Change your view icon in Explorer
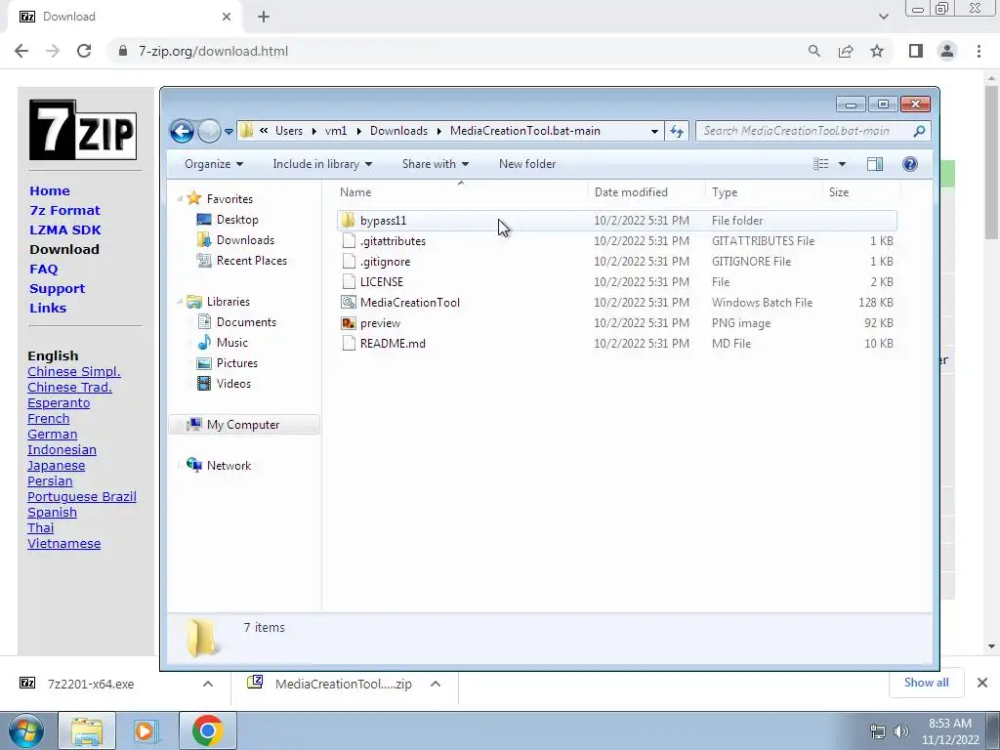This screenshot has width=1000, height=750. click(x=820, y=164)
